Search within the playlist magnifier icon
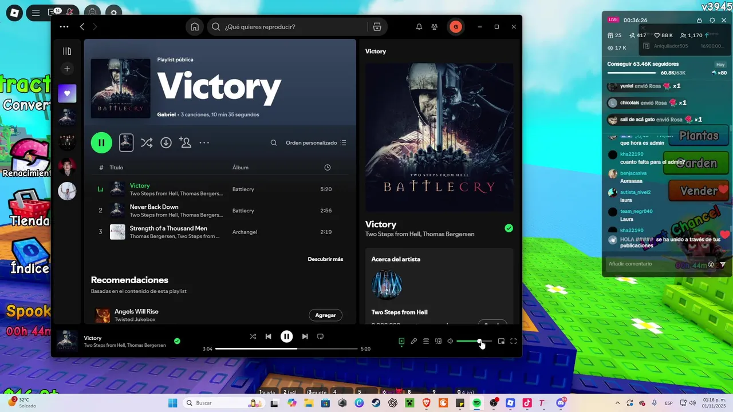The height and width of the screenshot is (412, 733). [x=274, y=143]
